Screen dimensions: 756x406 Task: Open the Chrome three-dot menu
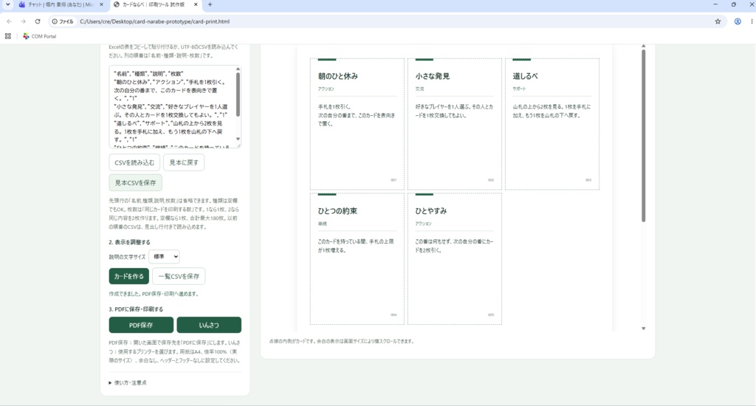(752, 21)
